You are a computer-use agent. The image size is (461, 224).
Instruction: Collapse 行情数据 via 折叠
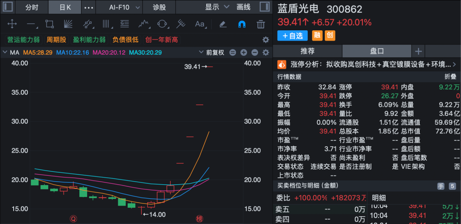450,77
